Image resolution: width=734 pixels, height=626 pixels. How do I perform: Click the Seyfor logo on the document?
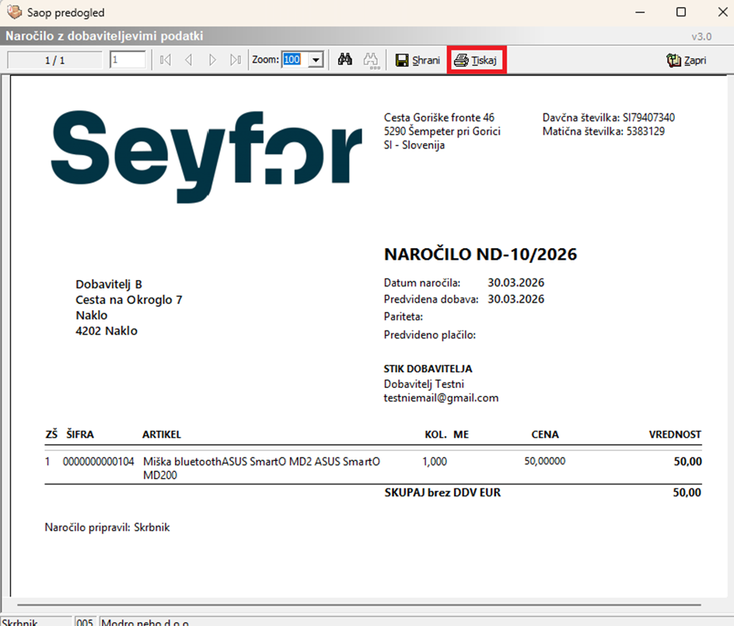pyautogui.click(x=207, y=156)
